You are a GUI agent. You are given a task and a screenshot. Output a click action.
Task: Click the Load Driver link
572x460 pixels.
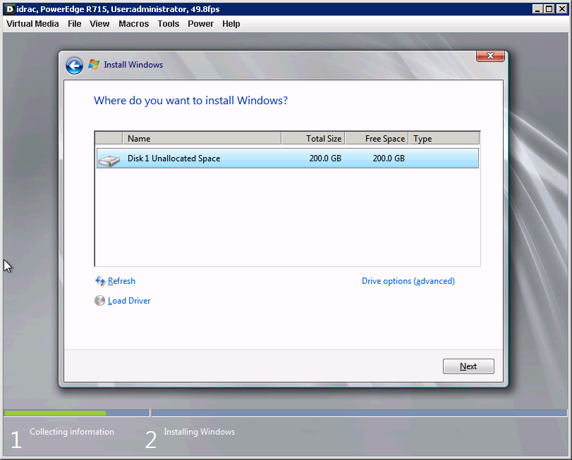[129, 301]
